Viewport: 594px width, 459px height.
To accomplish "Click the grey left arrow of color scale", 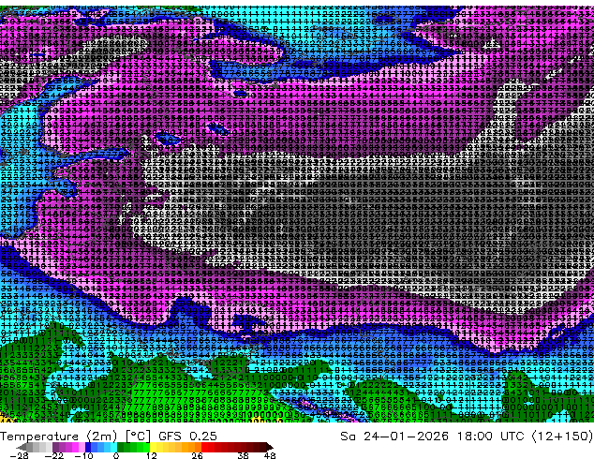I will click(21, 447).
